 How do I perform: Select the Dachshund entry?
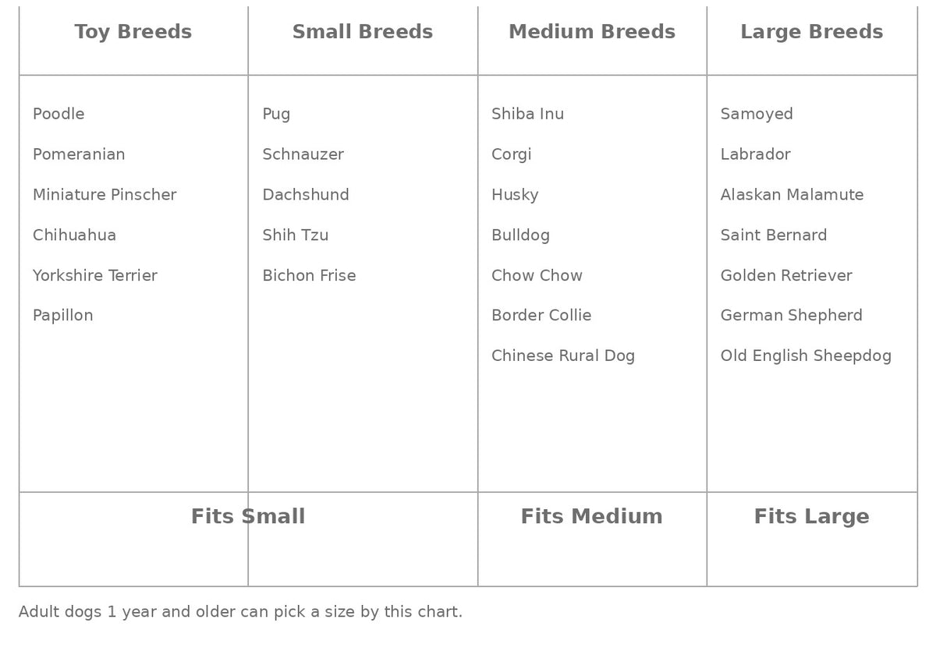click(x=306, y=195)
